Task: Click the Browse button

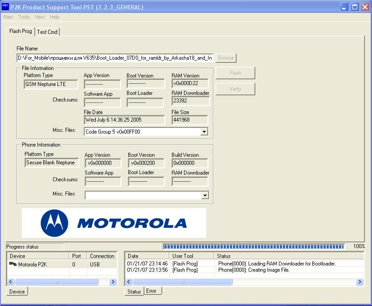Action: tap(226, 58)
